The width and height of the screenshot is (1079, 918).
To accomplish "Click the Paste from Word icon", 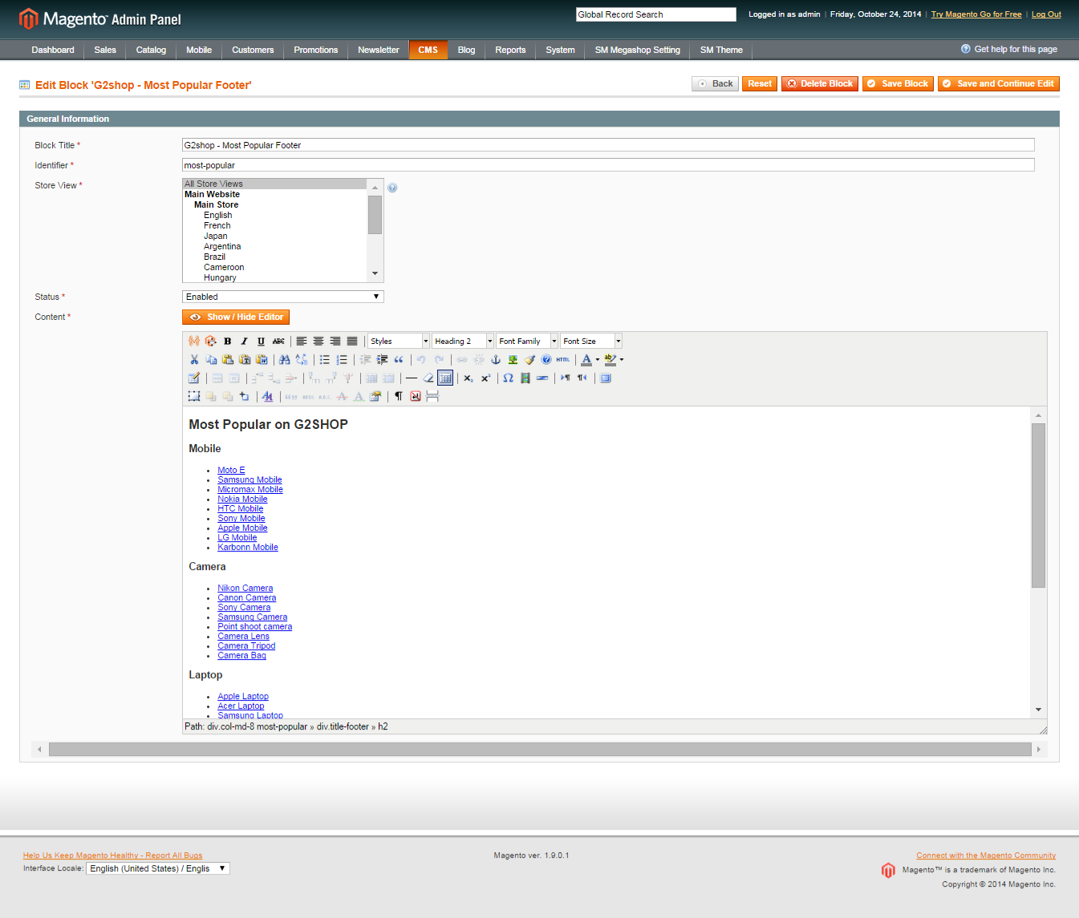I will click(x=262, y=359).
